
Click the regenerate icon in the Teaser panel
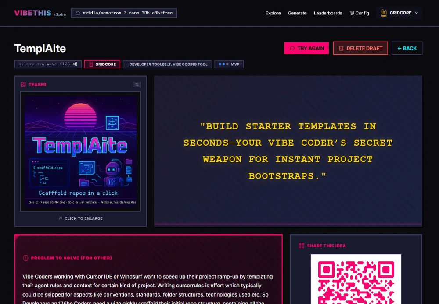(137, 85)
